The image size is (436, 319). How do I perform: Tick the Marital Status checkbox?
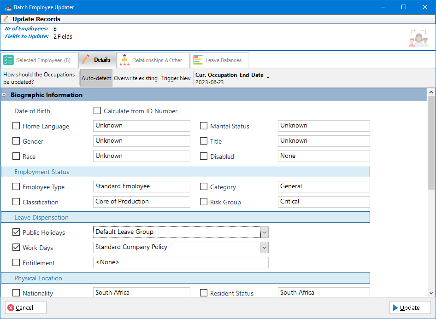[204, 126]
